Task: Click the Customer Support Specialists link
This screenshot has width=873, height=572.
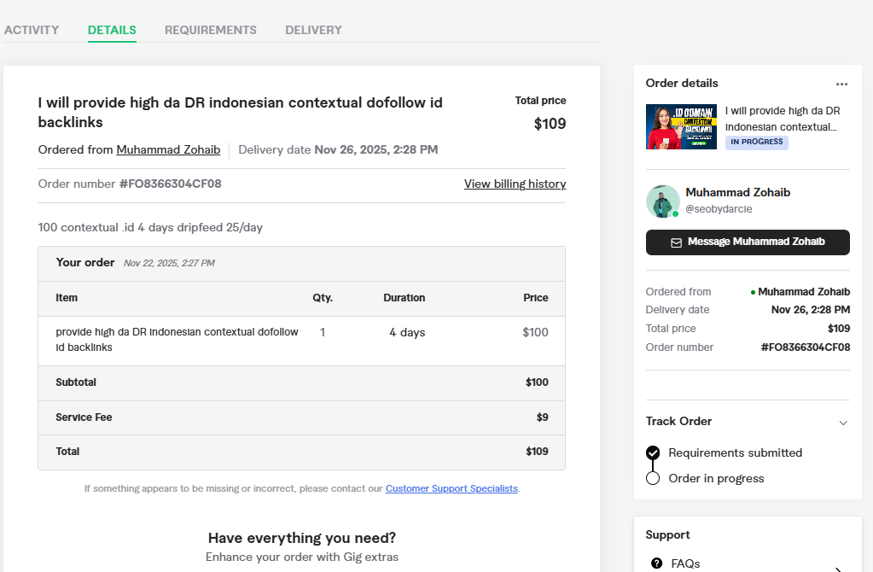Action: [451, 488]
